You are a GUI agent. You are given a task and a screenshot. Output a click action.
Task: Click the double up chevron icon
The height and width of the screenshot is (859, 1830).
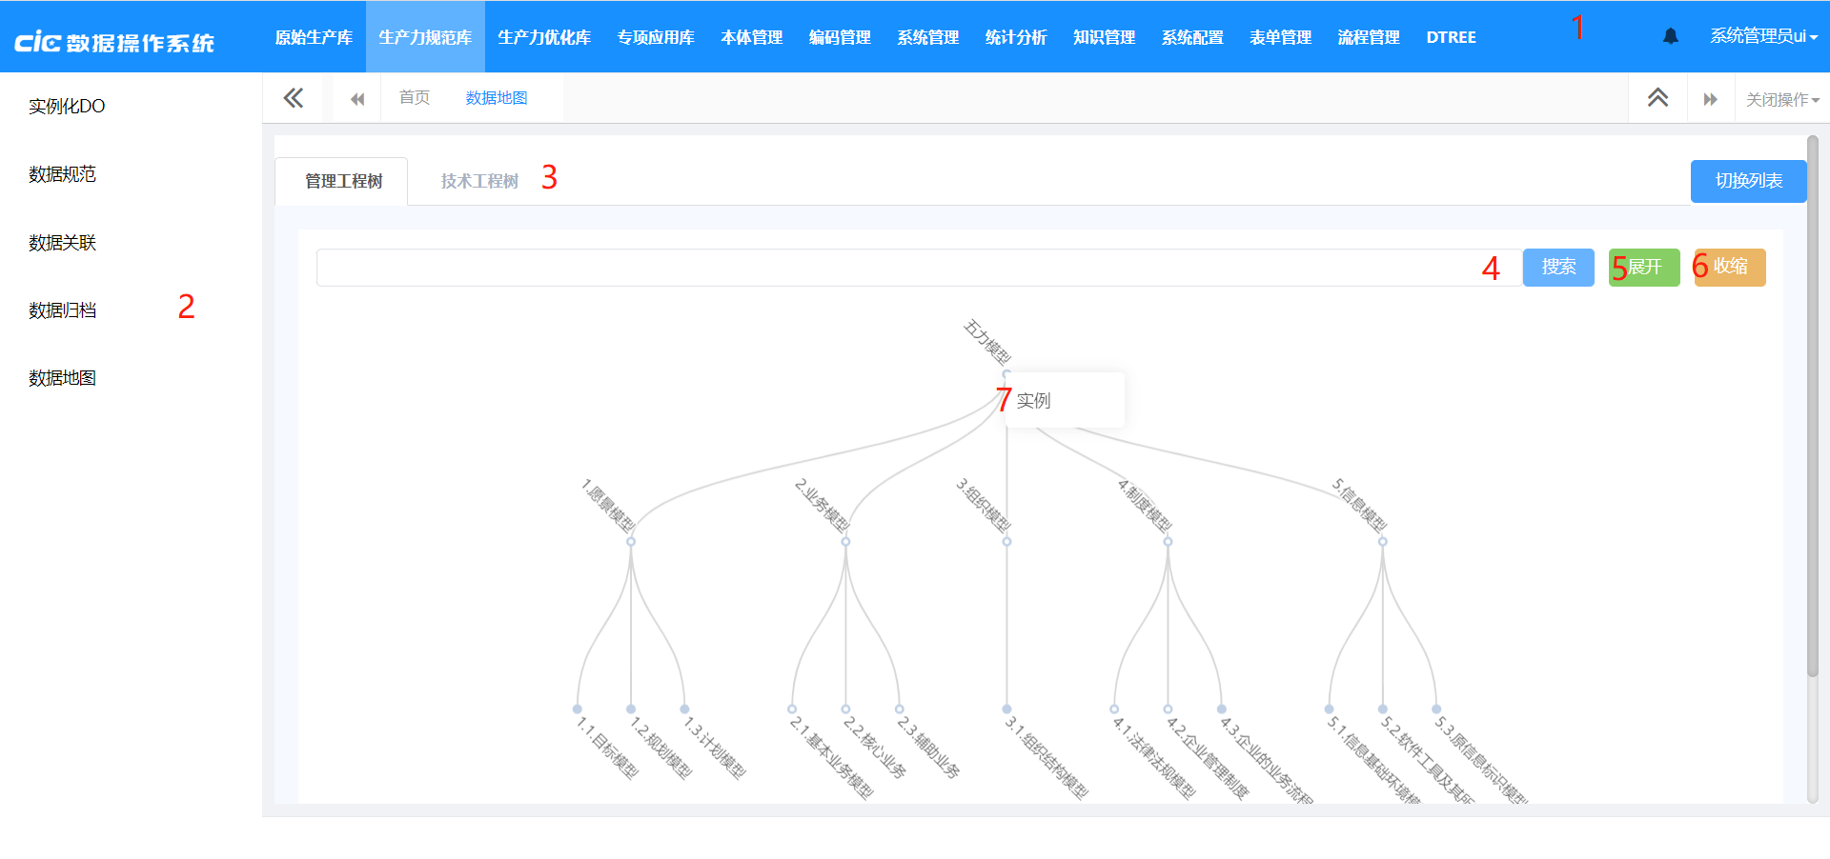pyautogui.click(x=1657, y=98)
